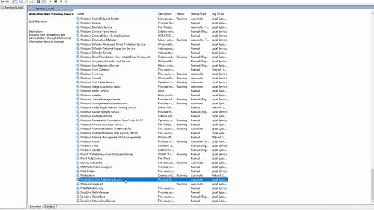Select Windows Connect Now - Config Registrar
This screenshot has width=374, height=210.
click(152, 36)
